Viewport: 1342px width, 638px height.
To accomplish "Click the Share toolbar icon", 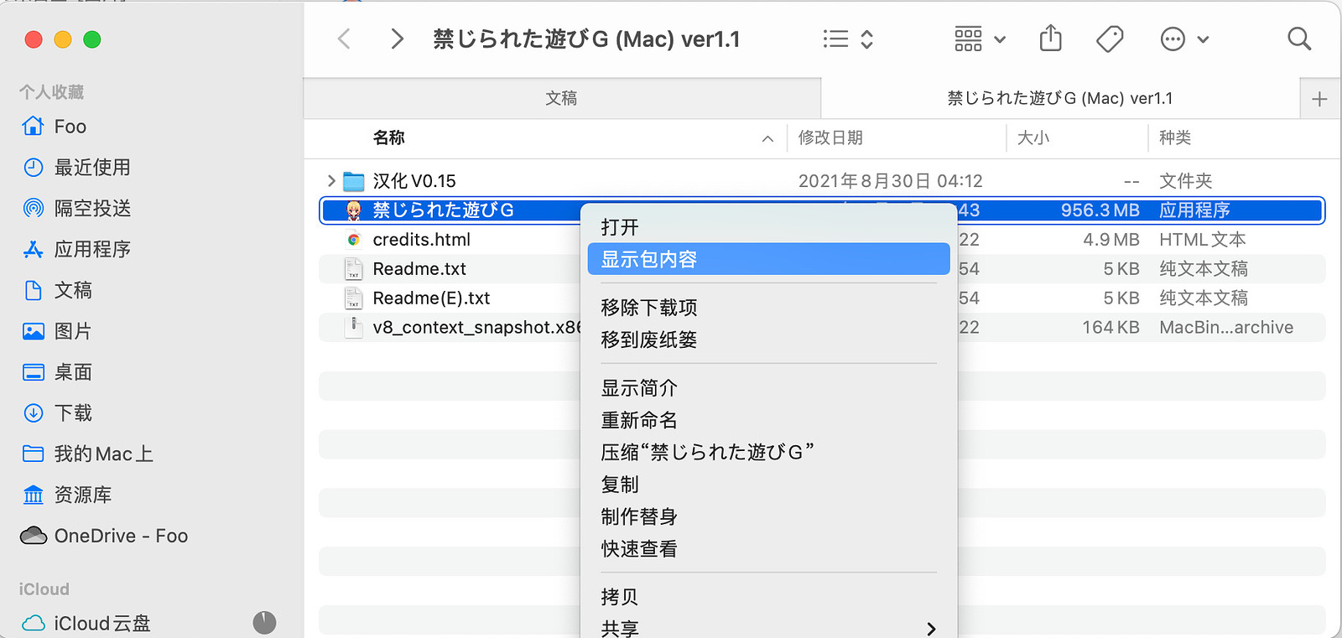I will coord(1051,38).
